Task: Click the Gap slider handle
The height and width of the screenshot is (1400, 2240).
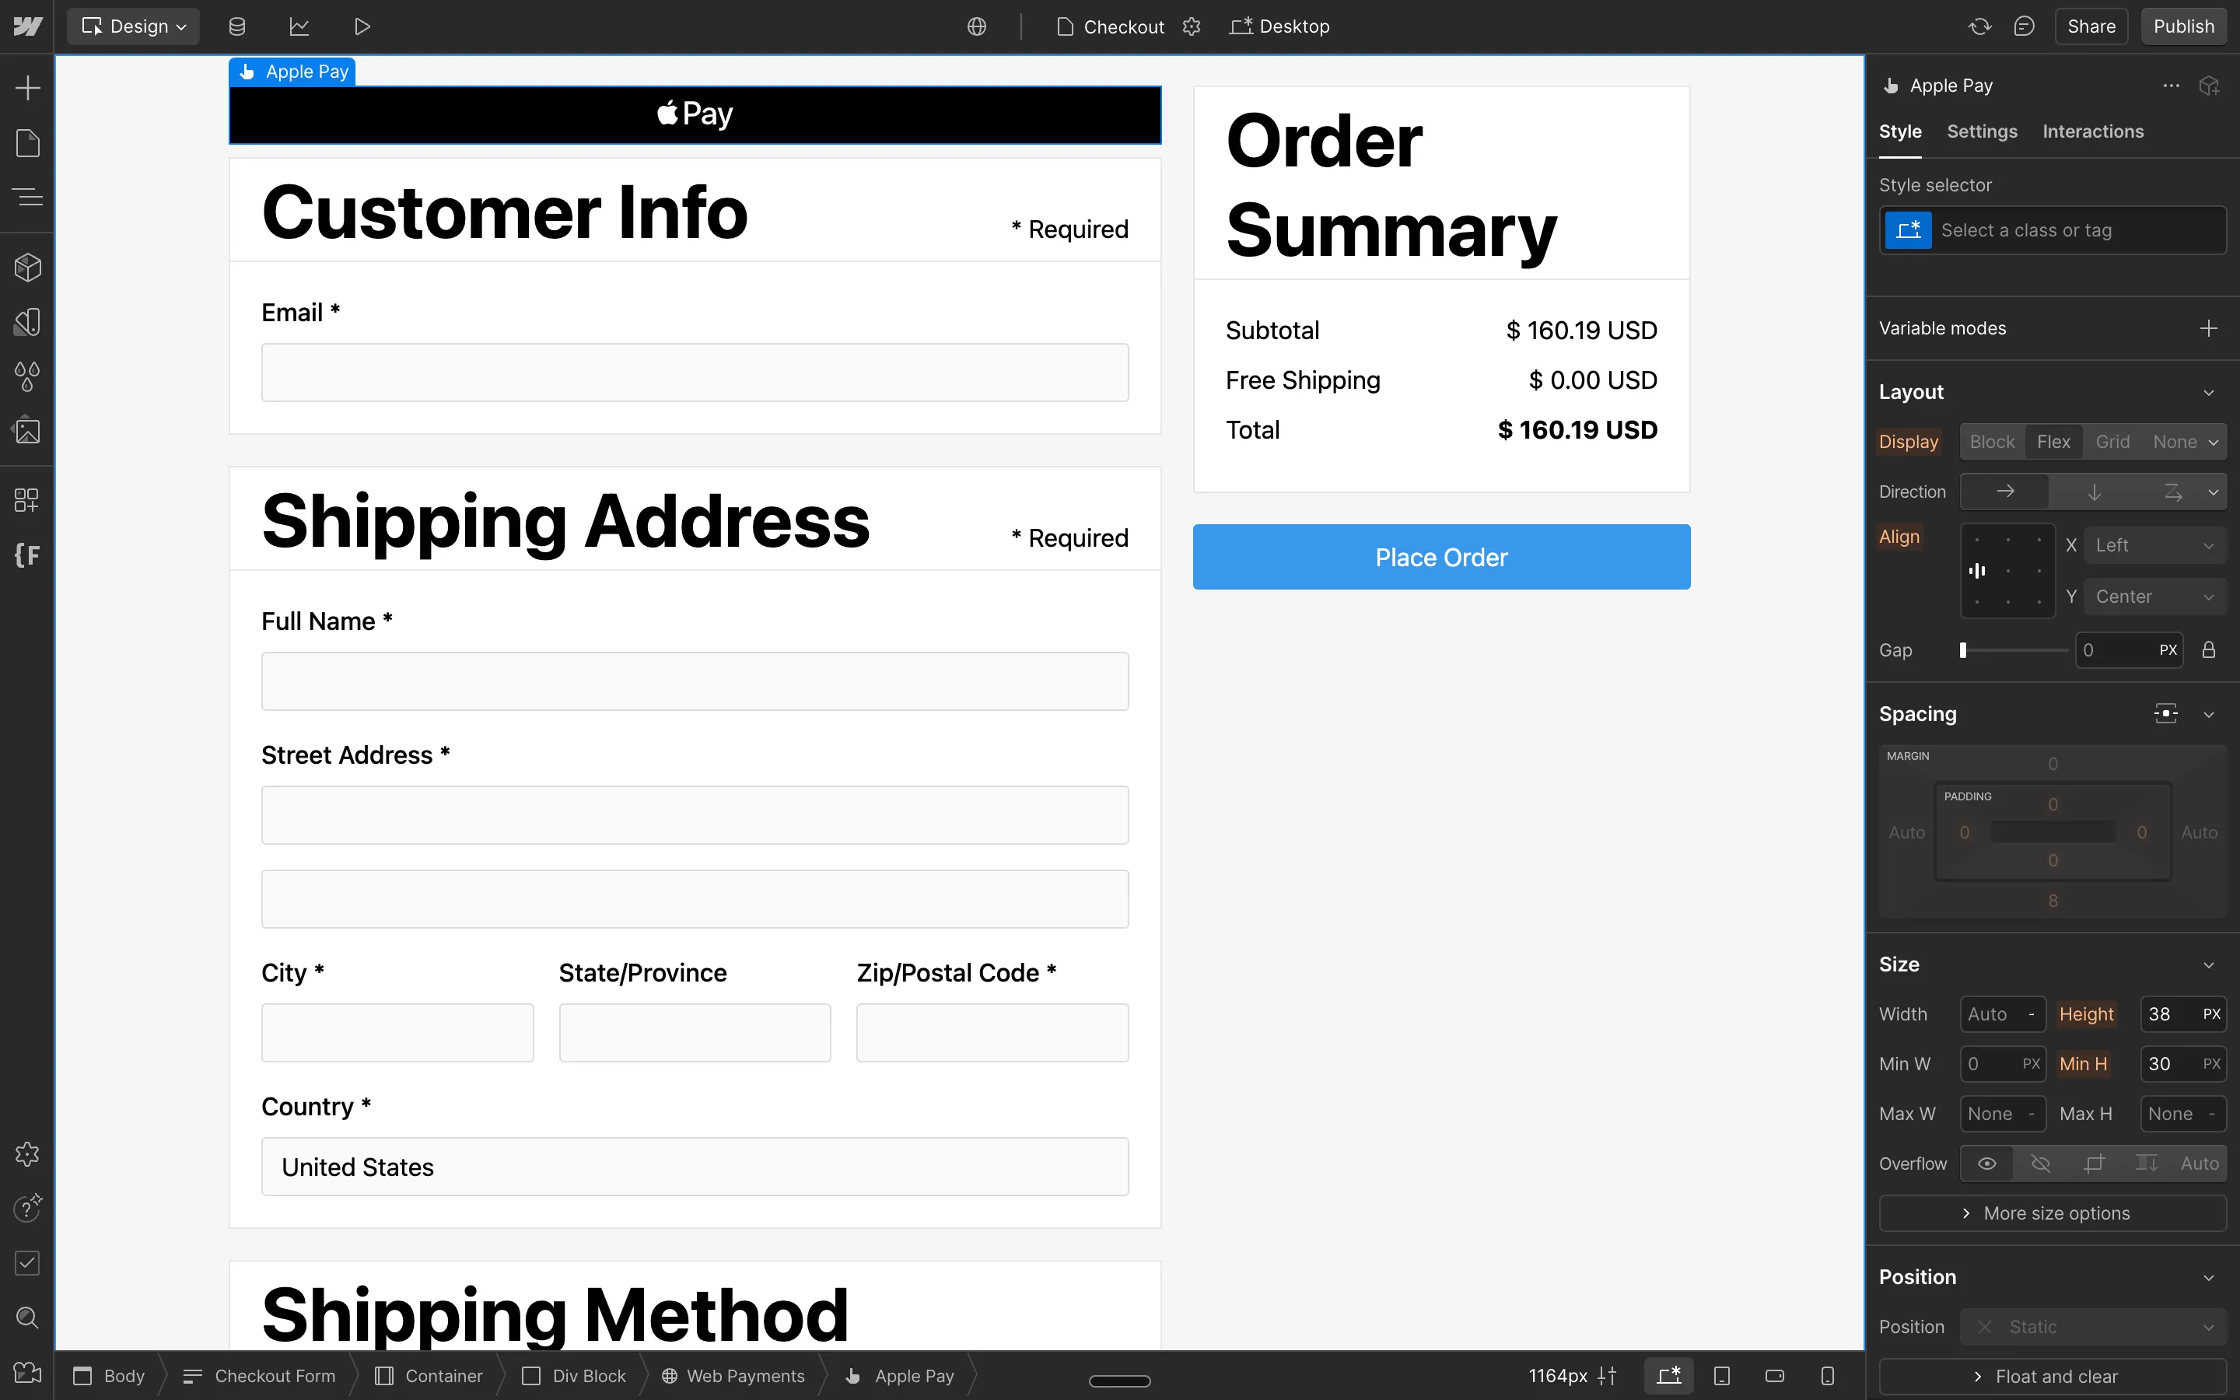Action: click(1963, 650)
